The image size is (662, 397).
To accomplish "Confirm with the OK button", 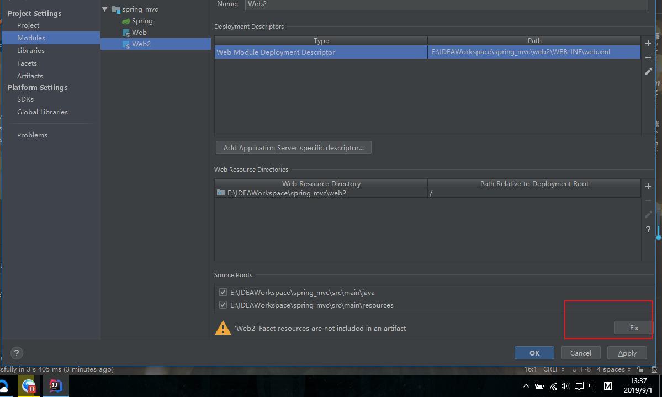I will pyautogui.click(x=534, y=353).
